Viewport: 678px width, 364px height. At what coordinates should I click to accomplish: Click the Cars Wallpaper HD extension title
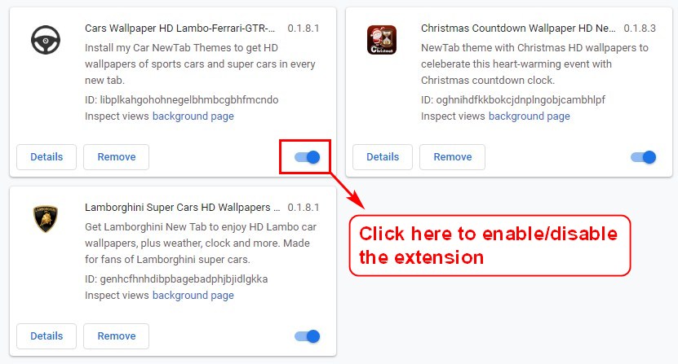(x=179, y=29)
